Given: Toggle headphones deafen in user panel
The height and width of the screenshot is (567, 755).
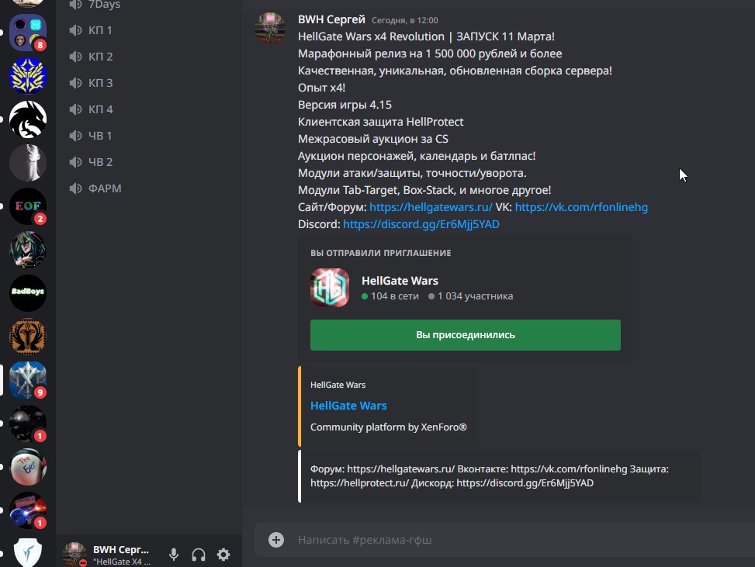Looking at the screenshot, I should pyautogui.click(x=199, y=555).
